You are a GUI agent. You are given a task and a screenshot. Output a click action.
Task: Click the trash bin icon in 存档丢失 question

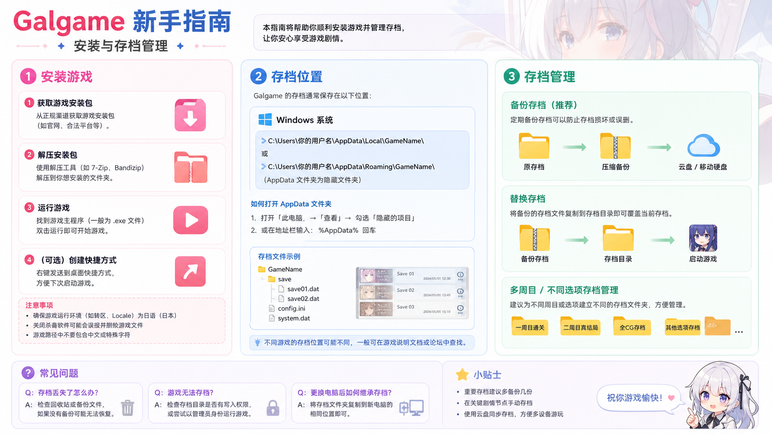[x=128, y=407]
